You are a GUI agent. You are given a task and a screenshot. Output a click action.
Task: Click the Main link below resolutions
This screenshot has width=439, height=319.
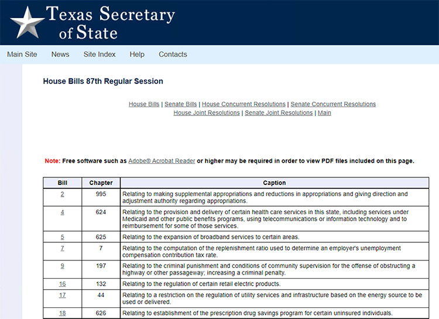324,113
